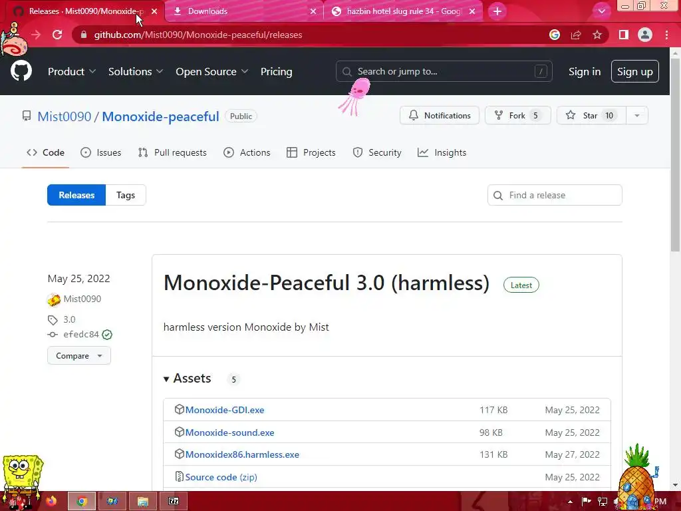The width and height of the screenshot is (681, 511).
Task: Click the Sign up button
Action: (x=635, y=71)
